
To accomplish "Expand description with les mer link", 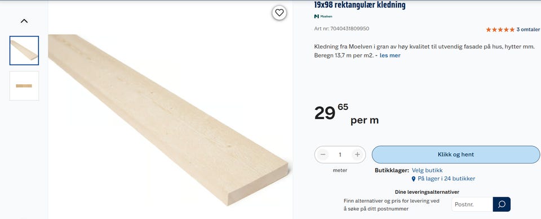I will click(x=390, y=56).
